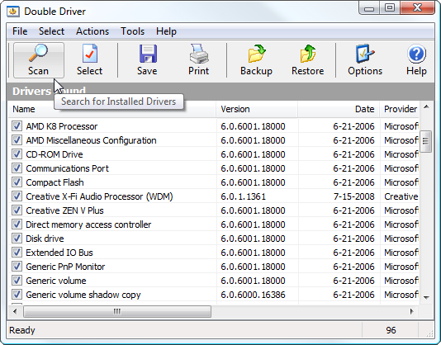Toggle the Communications Port checkbox
This screenshot has height=345, width=441.
(17, 168)
